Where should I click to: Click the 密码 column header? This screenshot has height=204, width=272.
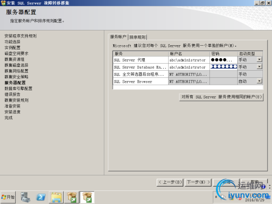coord(224,54)
